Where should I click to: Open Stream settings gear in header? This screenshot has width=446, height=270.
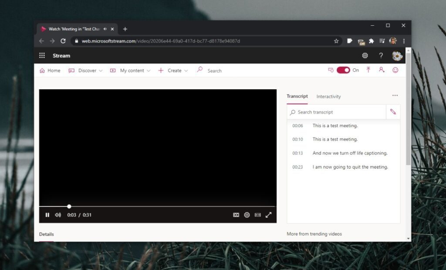pos(365,55)
